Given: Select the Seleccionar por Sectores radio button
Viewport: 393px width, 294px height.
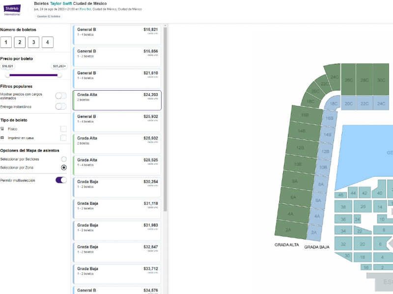Looking at the screenshot, I should (x=64, y=159).
